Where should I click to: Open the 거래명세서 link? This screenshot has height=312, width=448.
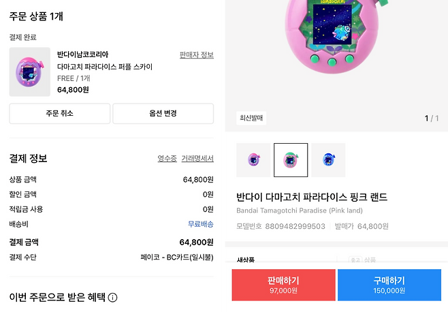(197, 159)
